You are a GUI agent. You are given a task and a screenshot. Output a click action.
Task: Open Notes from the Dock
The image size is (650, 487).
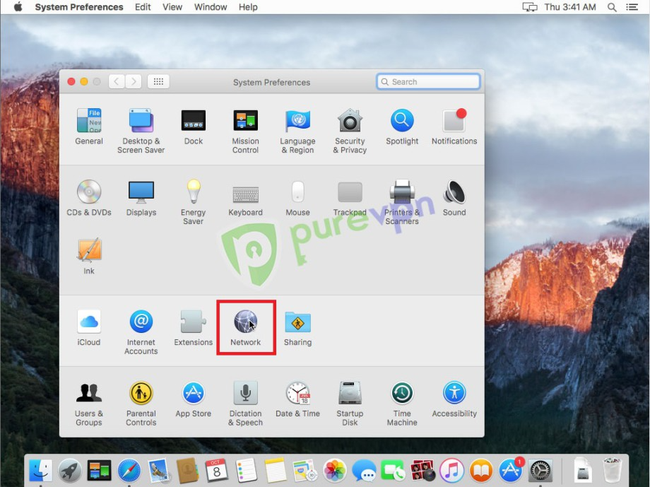276,471
